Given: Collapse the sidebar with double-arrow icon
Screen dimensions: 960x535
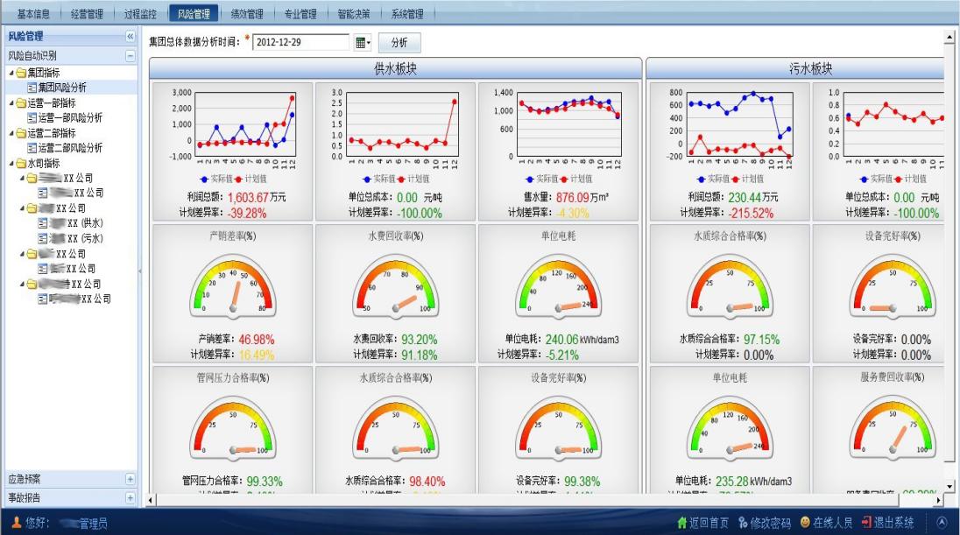Looking at the screenshot, I should (131, 37).
